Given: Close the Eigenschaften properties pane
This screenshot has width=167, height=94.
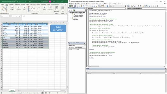Looking at the screenshot, I should 85,43.
